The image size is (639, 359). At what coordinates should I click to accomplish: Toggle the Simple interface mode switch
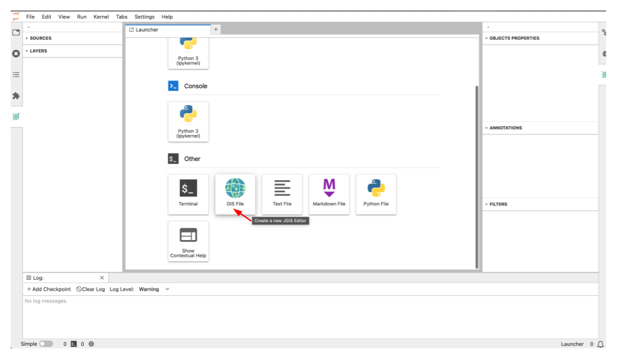click(46, 344)
